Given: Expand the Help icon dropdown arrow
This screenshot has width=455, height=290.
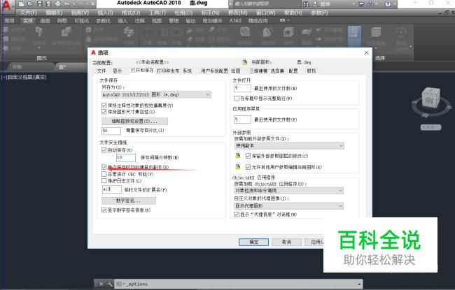Looking at the screenshot, I should point(394,4).
